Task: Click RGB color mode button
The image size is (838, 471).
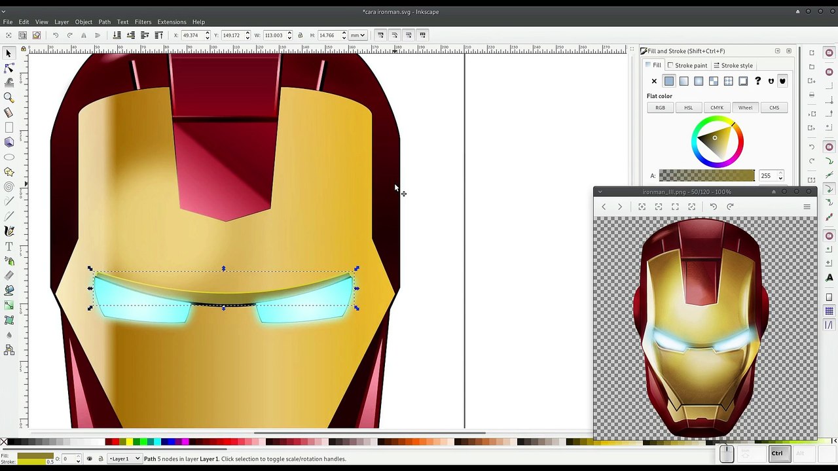Action: pos(660,108)
